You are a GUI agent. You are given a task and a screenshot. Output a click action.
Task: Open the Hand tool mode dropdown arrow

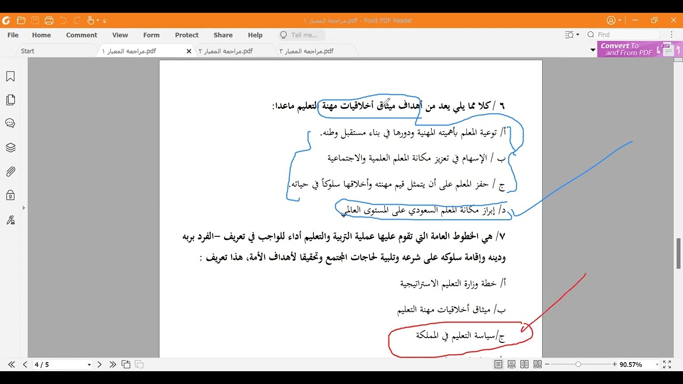point(98,21)
